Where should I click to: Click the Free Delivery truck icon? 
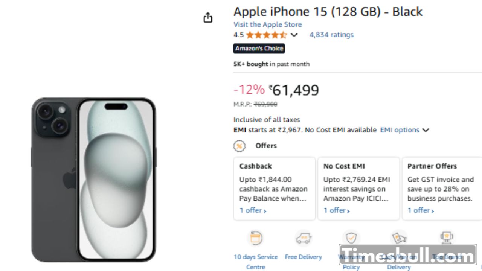point(303,238)
